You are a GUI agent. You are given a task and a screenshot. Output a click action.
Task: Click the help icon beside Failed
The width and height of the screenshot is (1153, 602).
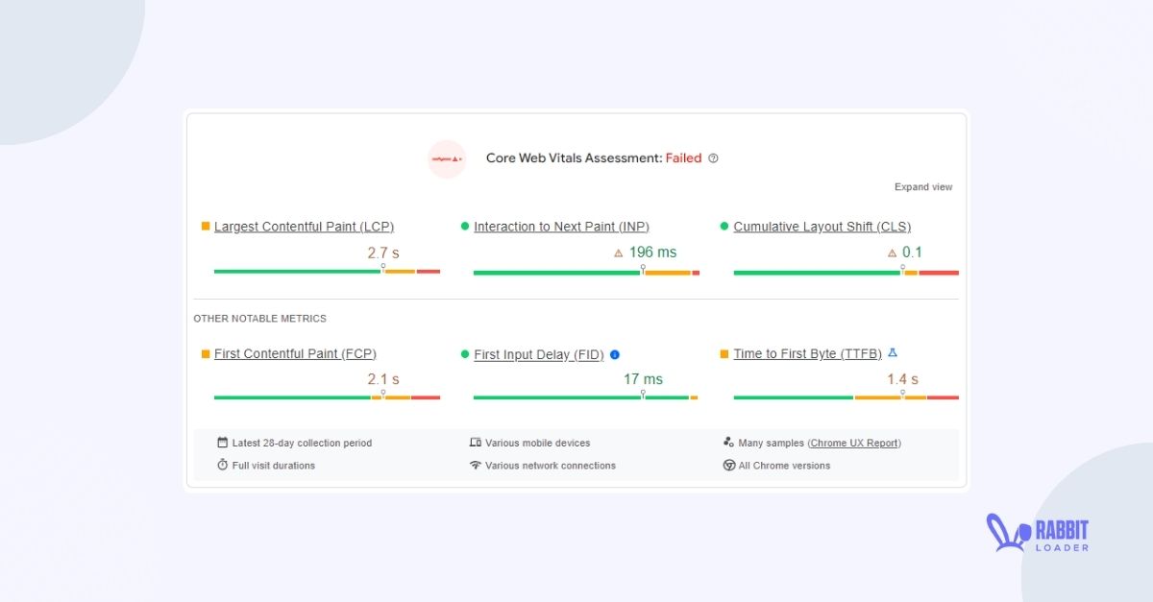click(x=713, y=158)
